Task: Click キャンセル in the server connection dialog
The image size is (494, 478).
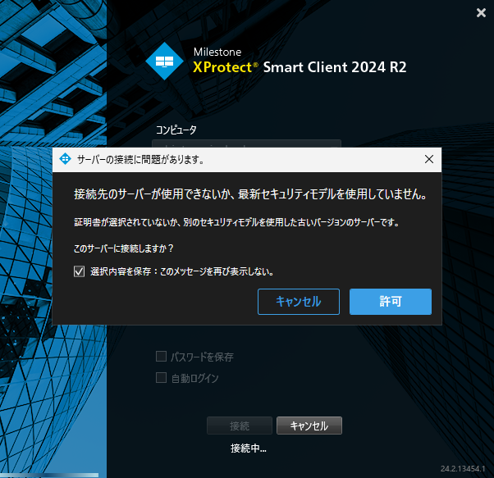Action: tap(299, 302)
